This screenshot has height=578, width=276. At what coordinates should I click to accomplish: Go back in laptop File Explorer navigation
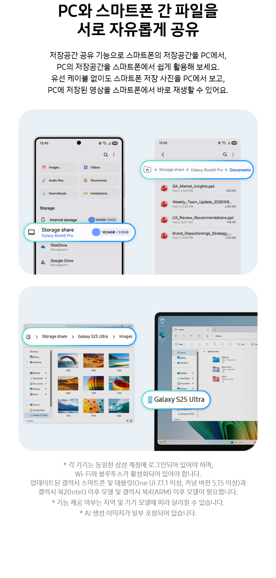176,336
